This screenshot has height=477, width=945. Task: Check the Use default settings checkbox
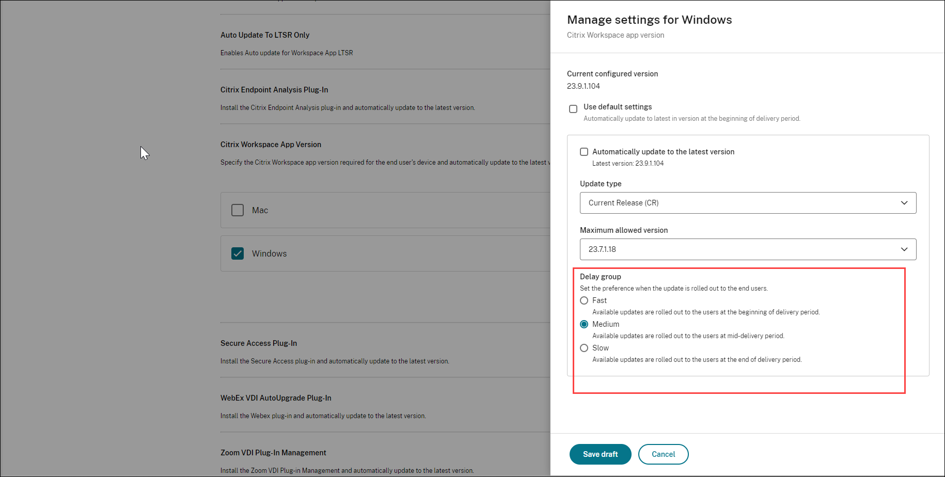pos(573,109)
